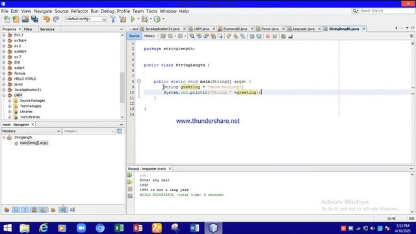Open the Profile Project dropdown arrow
This screenshot has width=416, height=234.
[x=163, y=19]
